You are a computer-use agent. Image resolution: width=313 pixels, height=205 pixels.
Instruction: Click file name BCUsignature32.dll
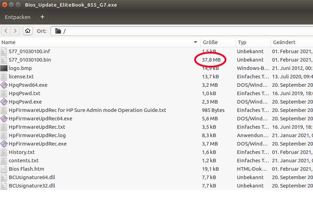[x=32, y=186]
